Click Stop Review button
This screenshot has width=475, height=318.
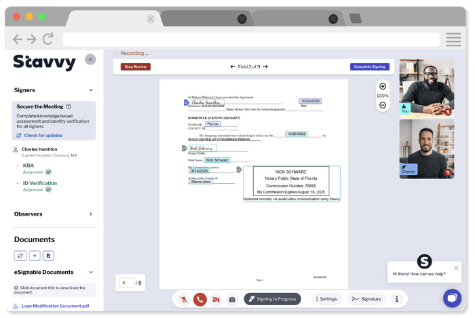(x=136, y=66)
